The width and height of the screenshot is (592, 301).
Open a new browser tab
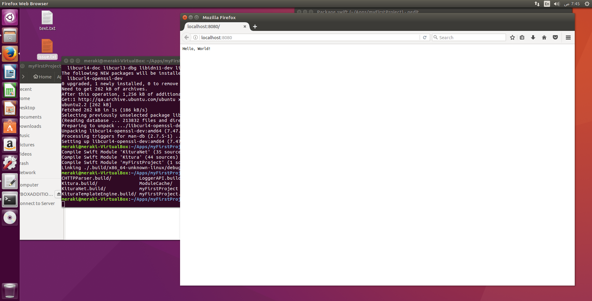[x=255, y=27]
